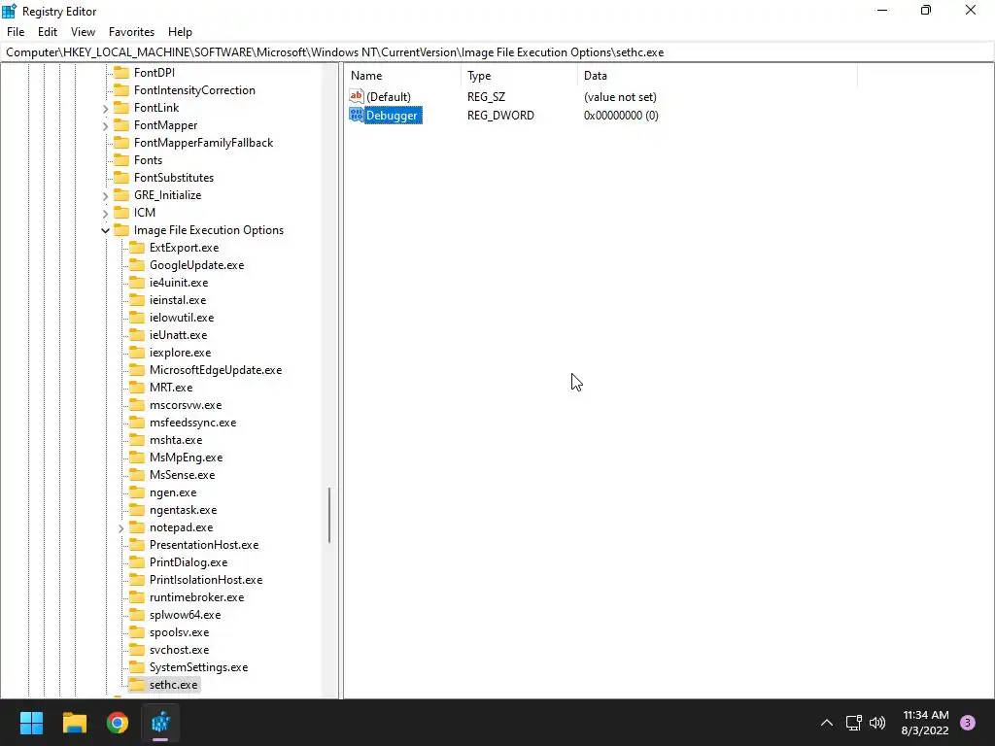Click the (value not set) data cell

click(x=620, y=97)
